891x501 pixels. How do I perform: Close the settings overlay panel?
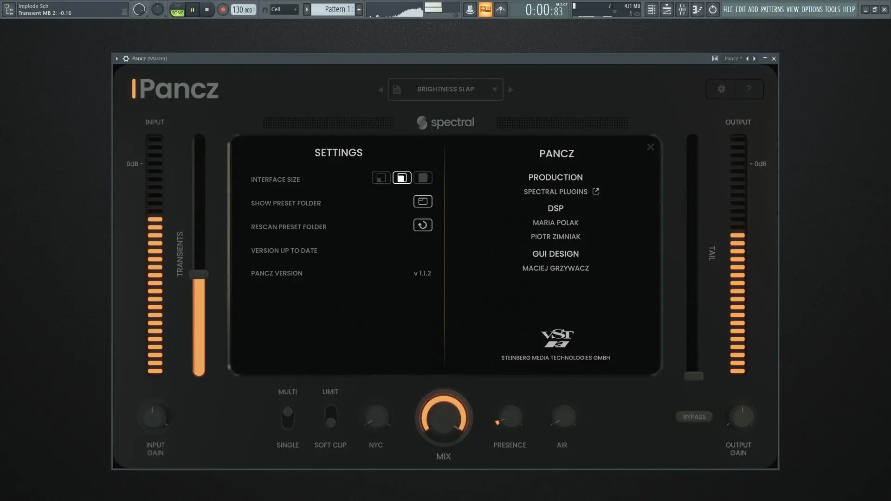650,147
